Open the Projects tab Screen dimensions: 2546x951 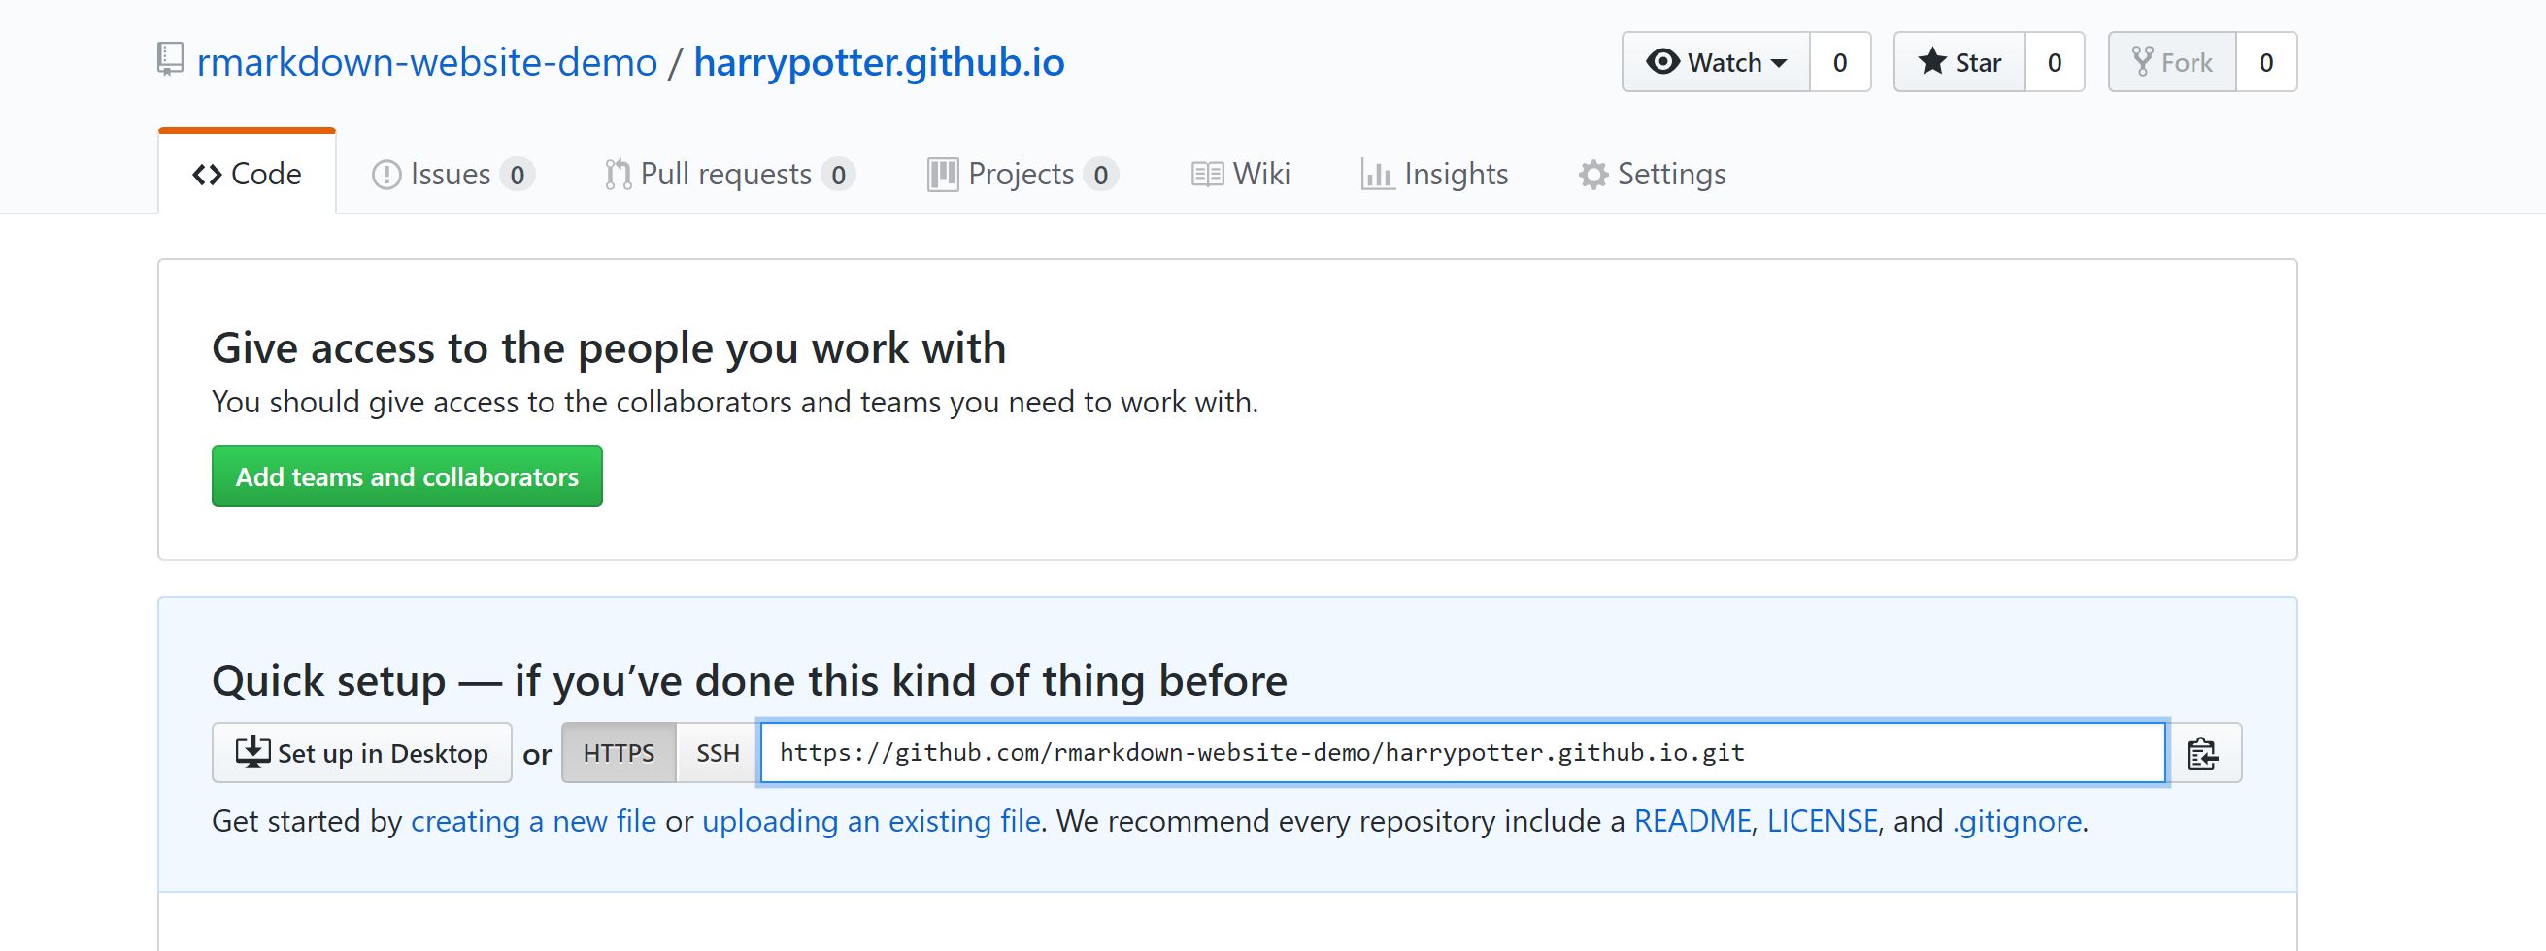point(1022,174)
